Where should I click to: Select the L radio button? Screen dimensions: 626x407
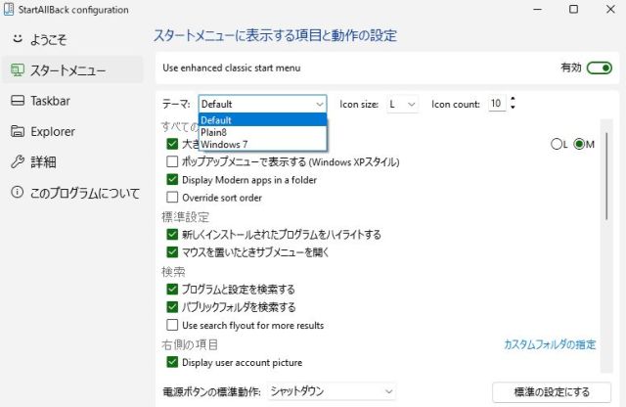(557, 144)
